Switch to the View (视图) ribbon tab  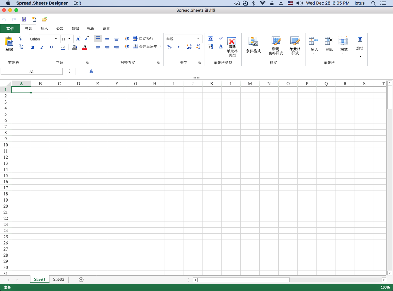coord(91,28)
